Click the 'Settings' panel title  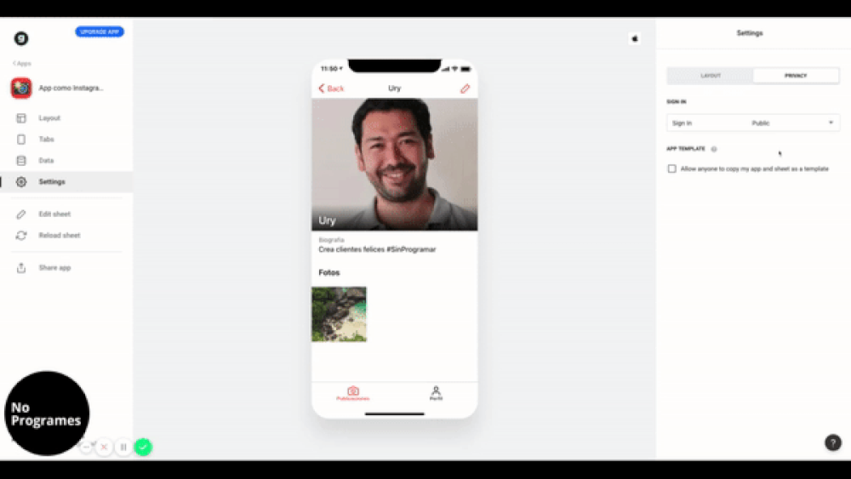(750, 33)
